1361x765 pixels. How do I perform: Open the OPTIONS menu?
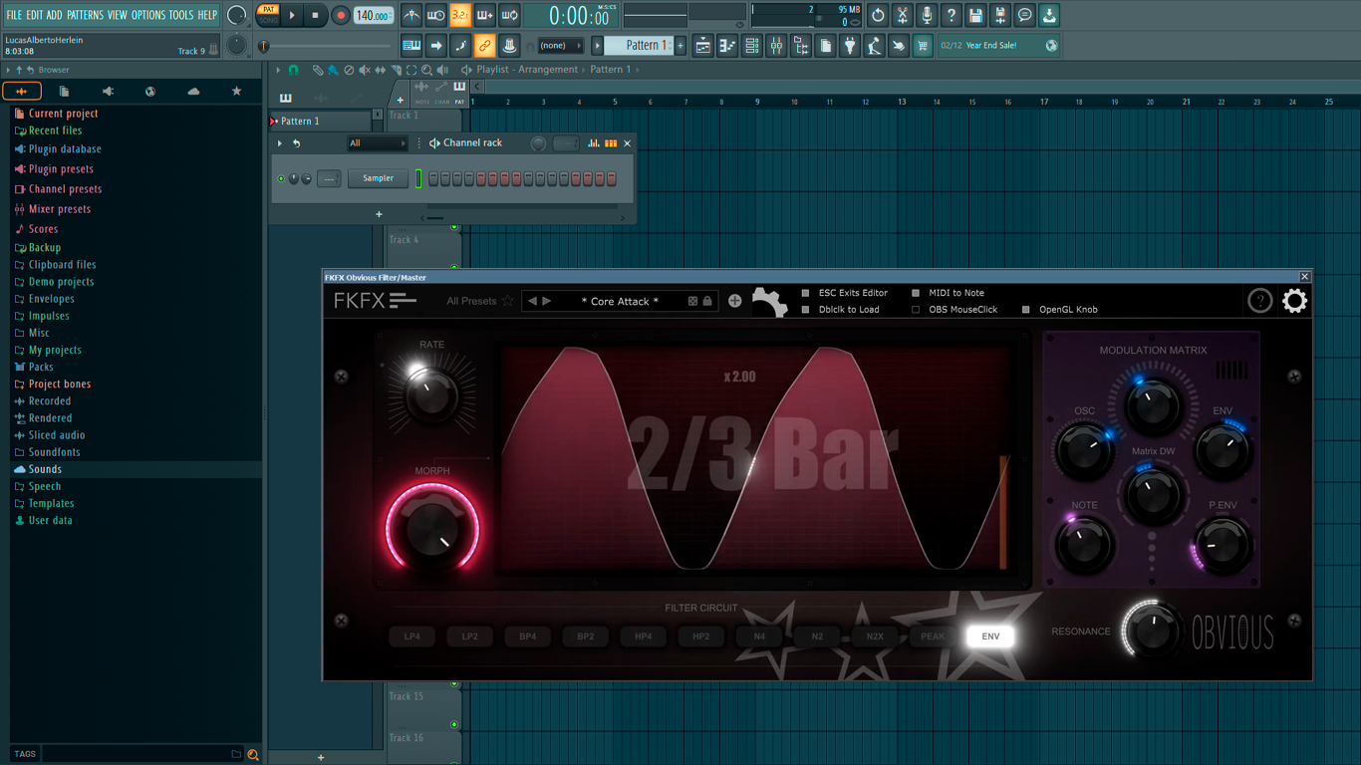(148, 15)
